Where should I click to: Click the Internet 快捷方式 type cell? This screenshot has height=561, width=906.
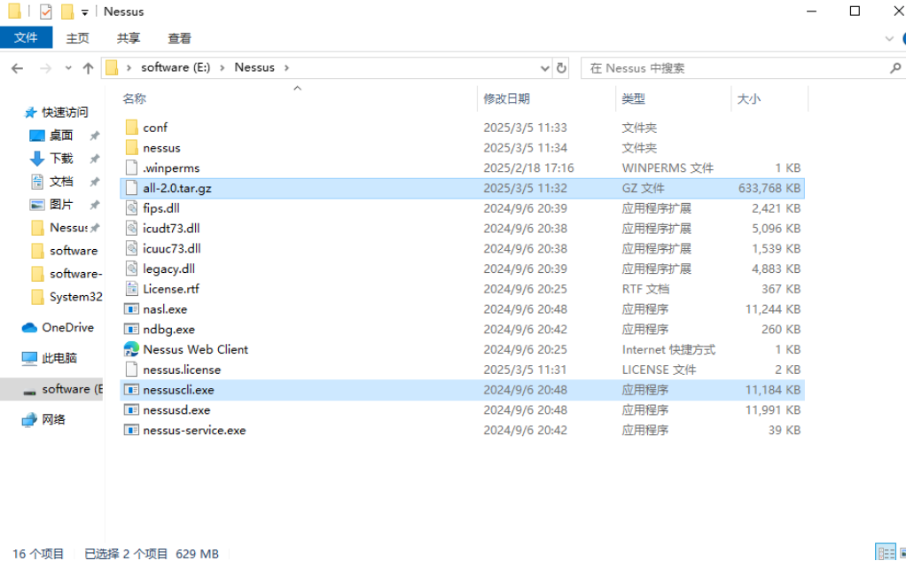668,349
